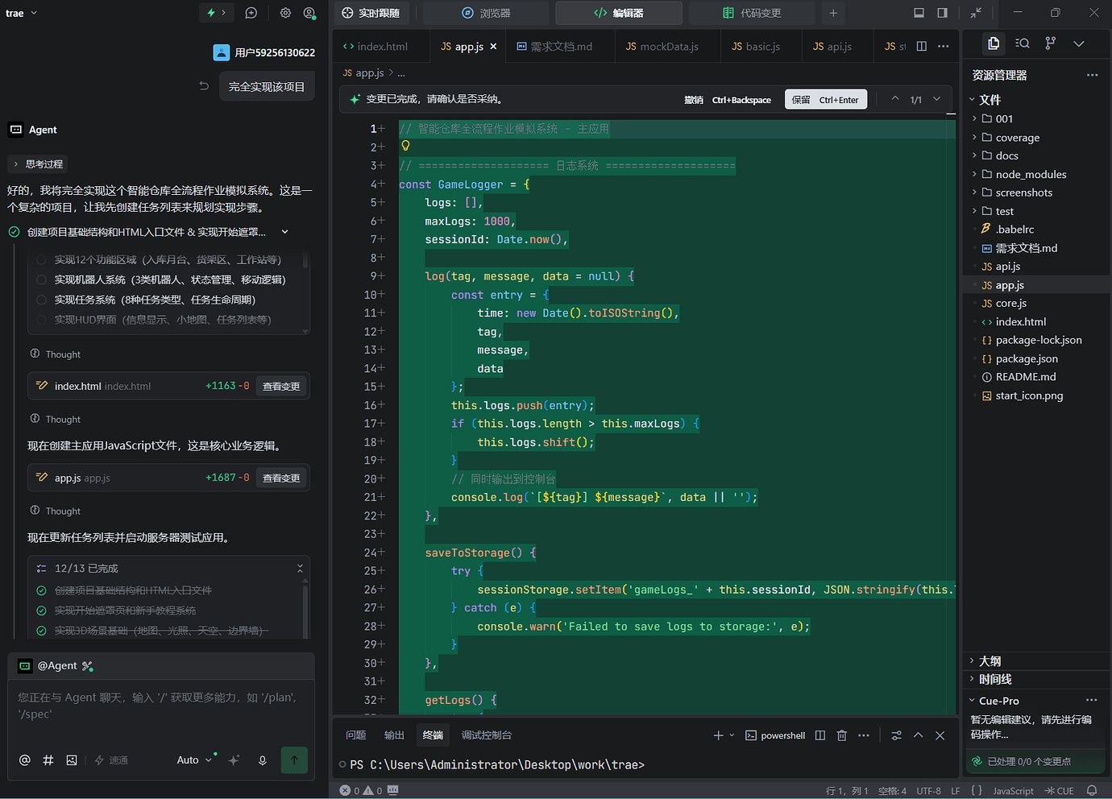Click UTF-8 encoding in status bar
Screen dimensions: 1112x799
point(928,791)
